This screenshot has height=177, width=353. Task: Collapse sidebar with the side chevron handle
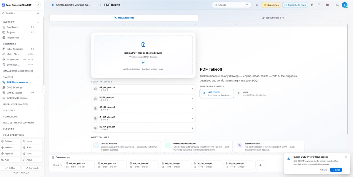(44, 88)
